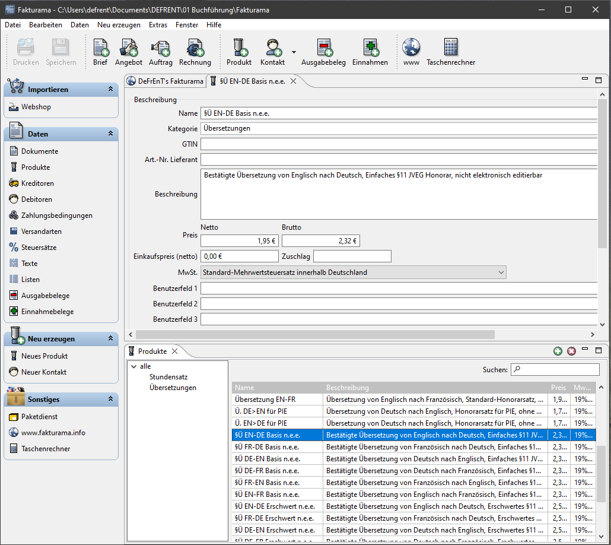Open Listen in sidebar
This screenshot has height=545, width=611.
pos(24,279)
